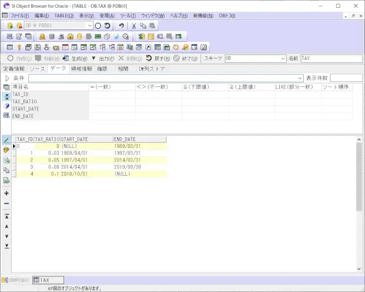This screenshot has width=365, height=292.
Task: Click the 表示件数 display count input field
Action: 346,78
